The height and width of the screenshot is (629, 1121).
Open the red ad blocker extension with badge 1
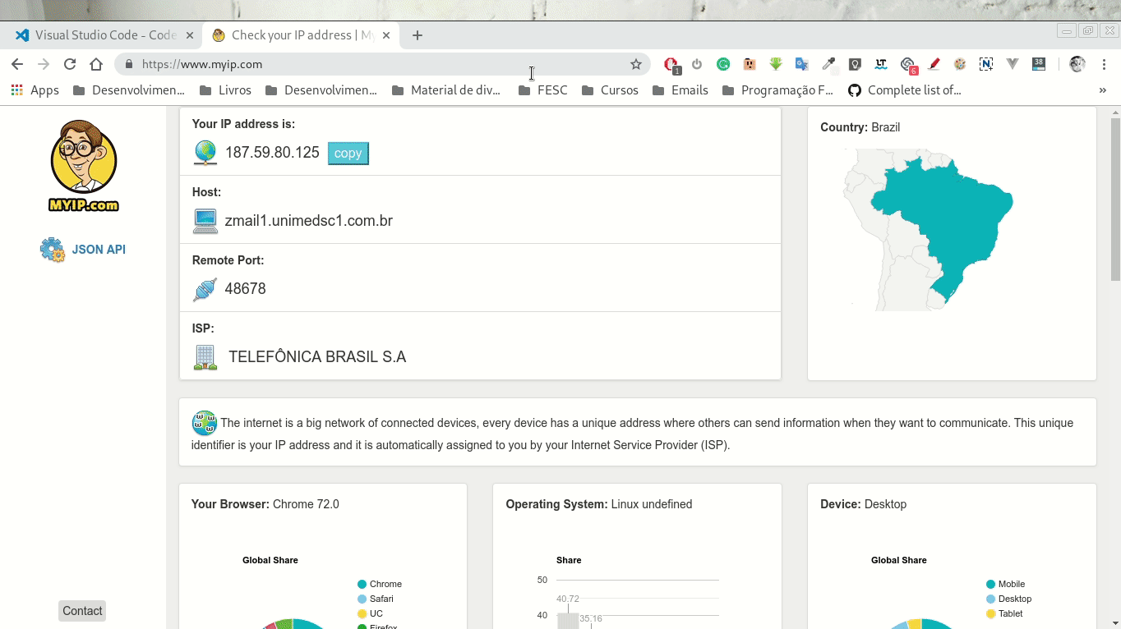671,64
